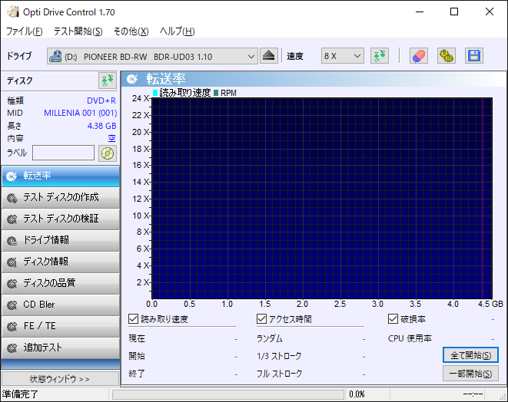Toggle 破損率 checkbox
The image size is (508, 402).
click(393, 319)
